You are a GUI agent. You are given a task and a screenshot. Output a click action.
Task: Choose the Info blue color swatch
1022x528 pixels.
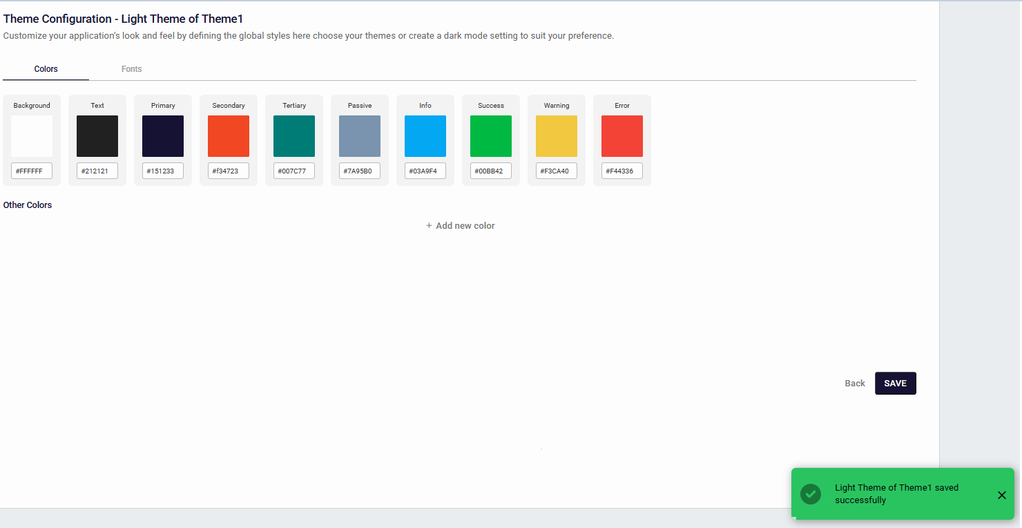click(x=425, y=136)
